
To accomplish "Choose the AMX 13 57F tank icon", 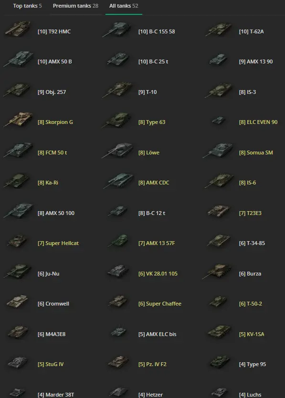I will (x=118, y=241).
